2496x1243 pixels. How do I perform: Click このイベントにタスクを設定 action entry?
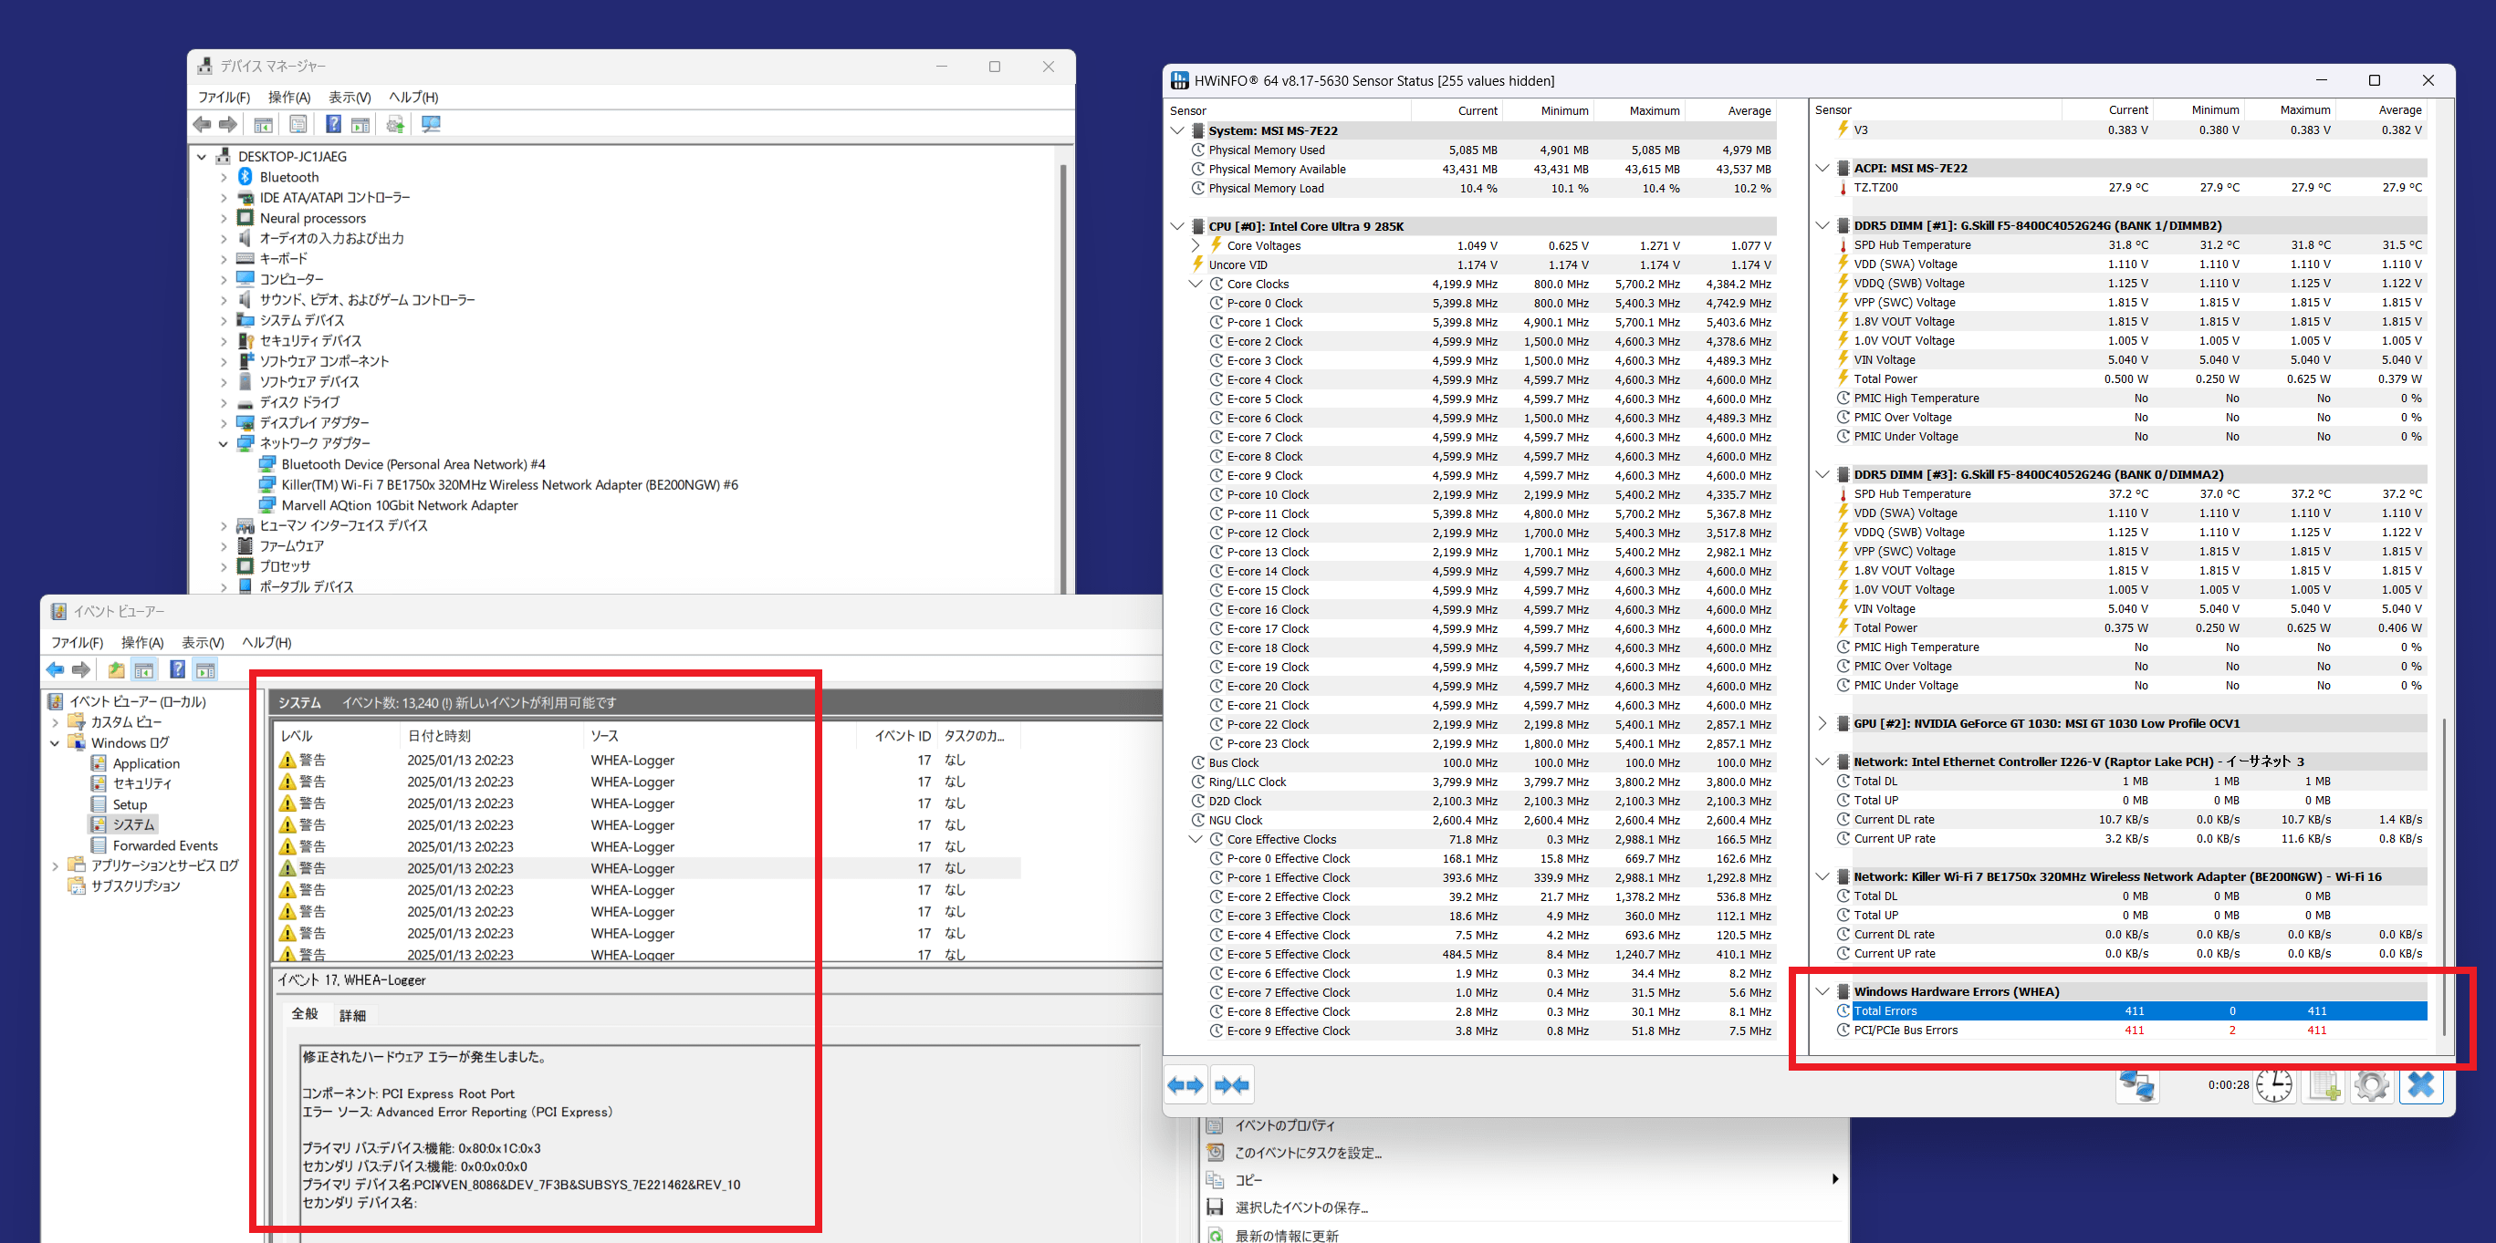[x=1308, y=1152]
